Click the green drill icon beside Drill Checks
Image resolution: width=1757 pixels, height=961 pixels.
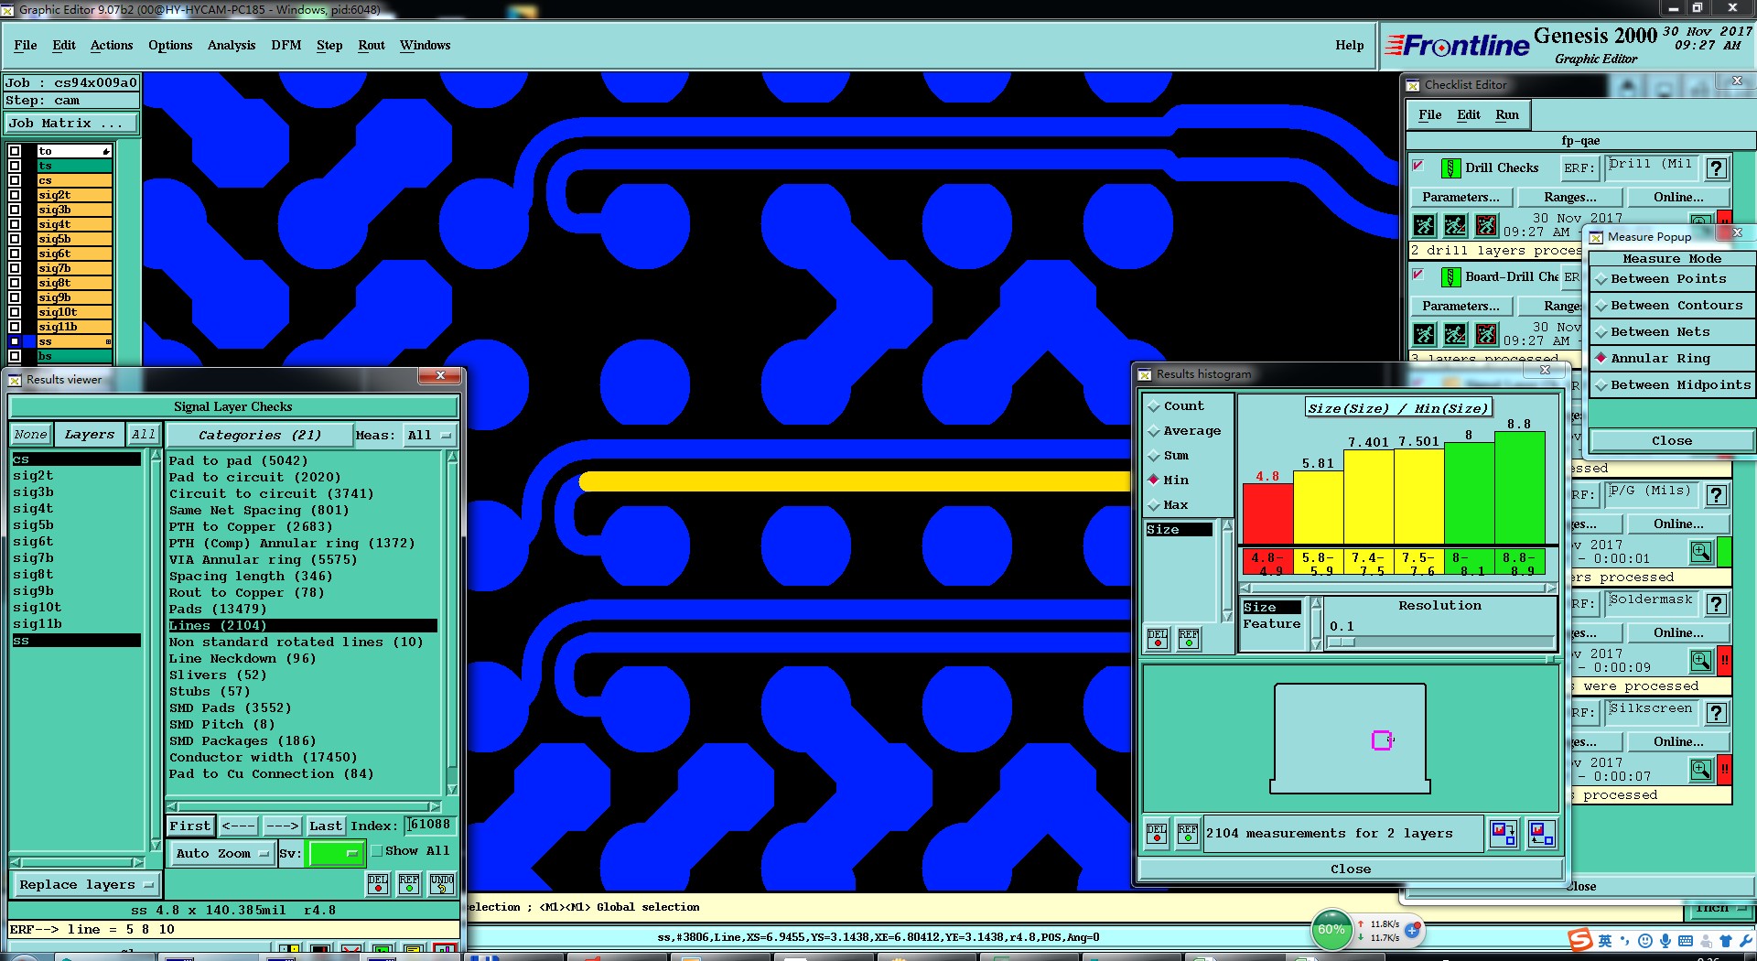pyautogui.click(x=1450, y=167)
